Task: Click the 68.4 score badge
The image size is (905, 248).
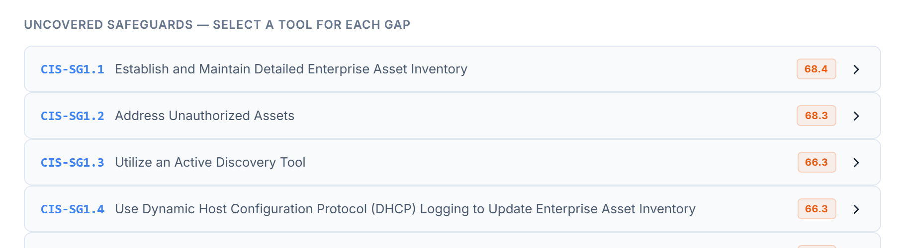Action: pos(816,69)
